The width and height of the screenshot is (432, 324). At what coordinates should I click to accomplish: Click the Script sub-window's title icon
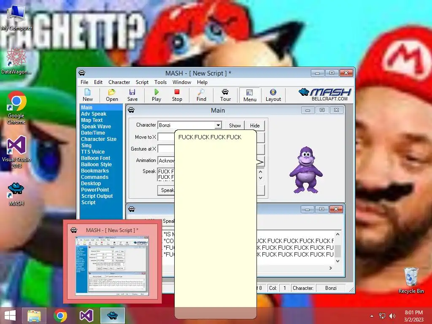[132, 209]
